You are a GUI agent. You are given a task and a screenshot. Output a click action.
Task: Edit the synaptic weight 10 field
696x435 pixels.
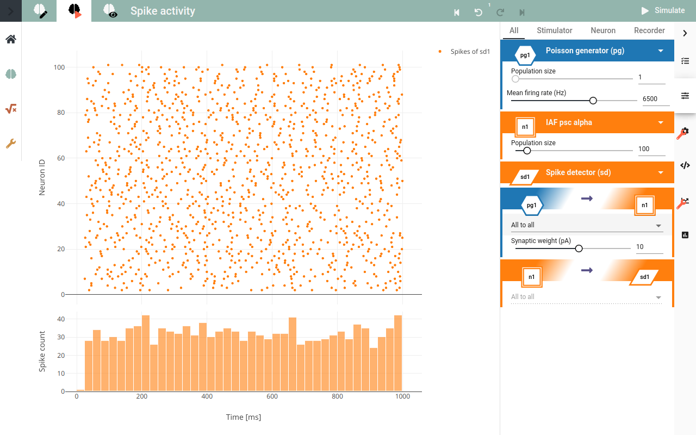(649, 247)
